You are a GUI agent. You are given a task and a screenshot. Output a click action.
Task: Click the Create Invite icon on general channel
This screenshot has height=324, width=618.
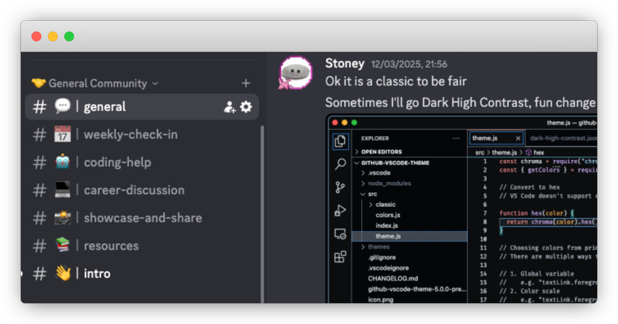click(x=229, y=107)
